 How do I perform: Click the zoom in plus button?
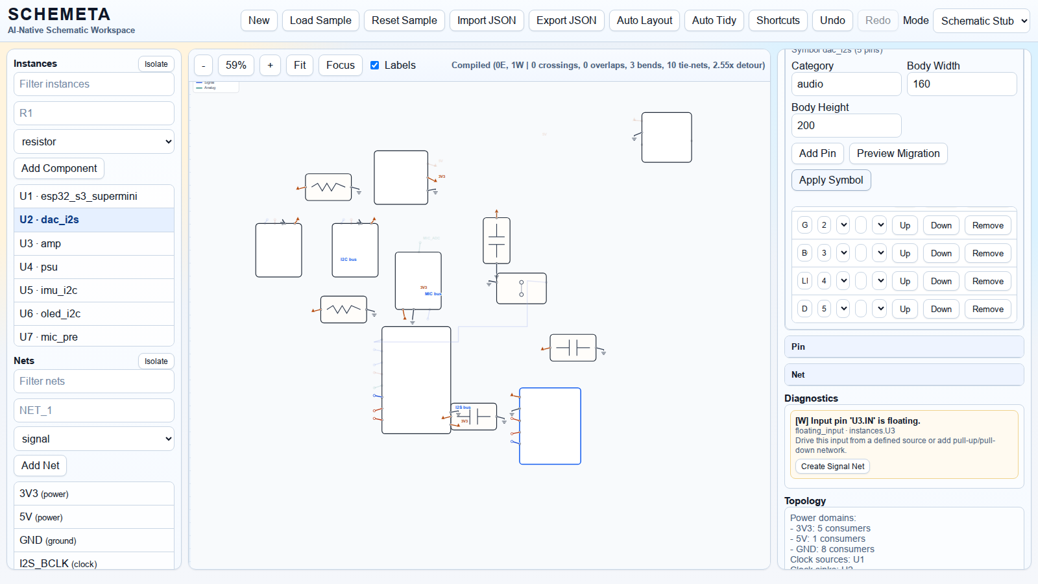coord(270,66)
